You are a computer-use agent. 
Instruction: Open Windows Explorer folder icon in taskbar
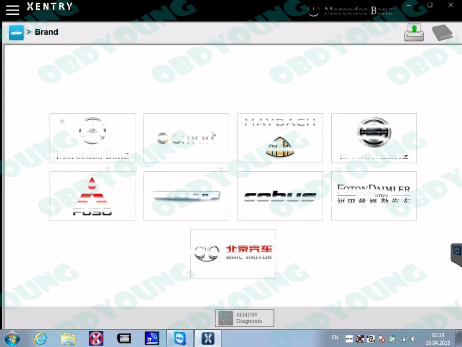pos(68,339)
